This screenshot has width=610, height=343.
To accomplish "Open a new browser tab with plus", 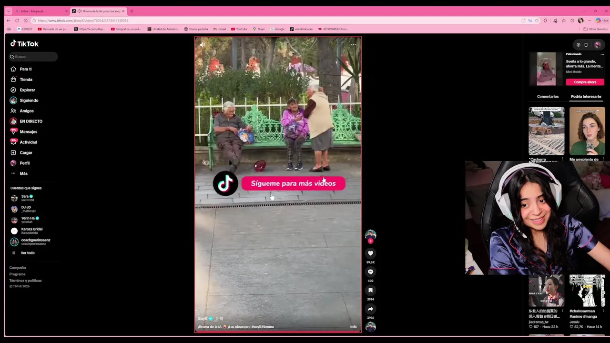I will click(132, 11).
